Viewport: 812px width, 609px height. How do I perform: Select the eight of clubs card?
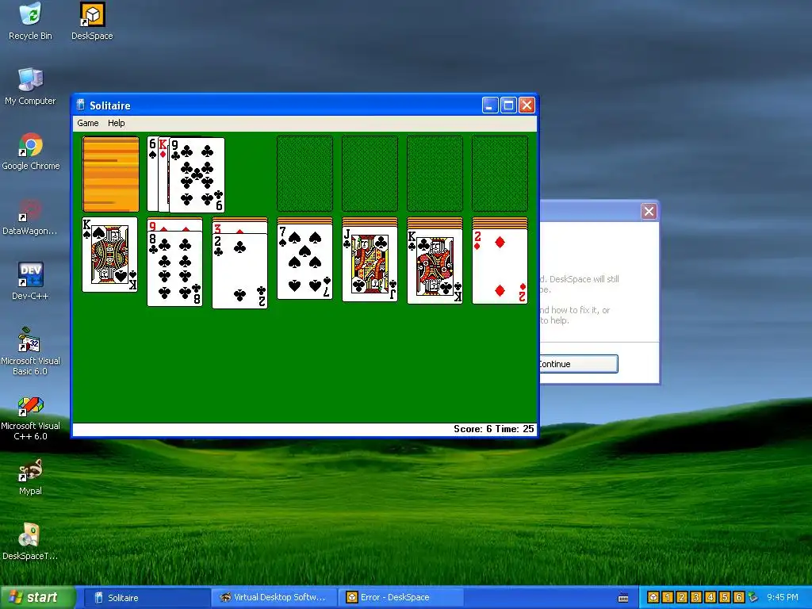pos(174,269)
